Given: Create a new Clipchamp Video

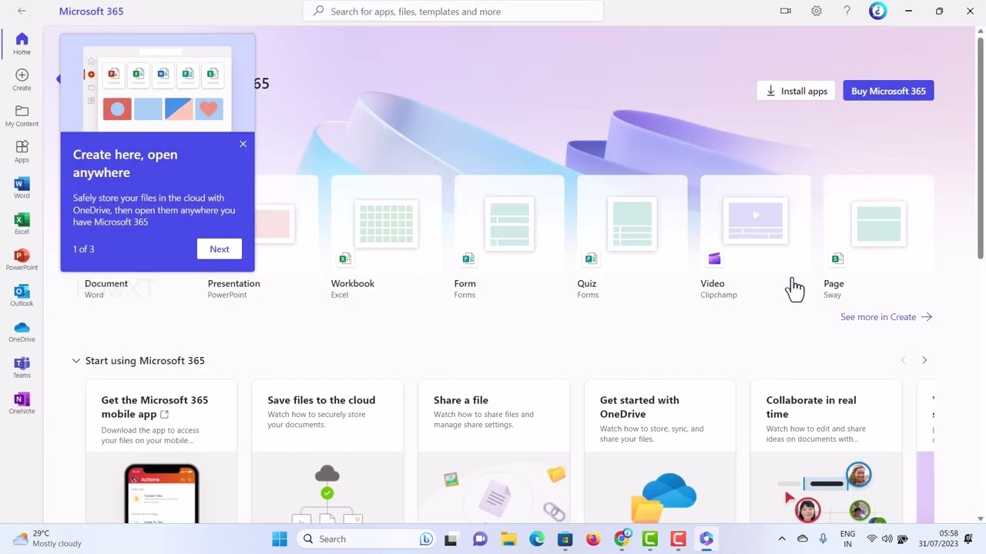Looking at the screenshot, I should tap(756, 237).
